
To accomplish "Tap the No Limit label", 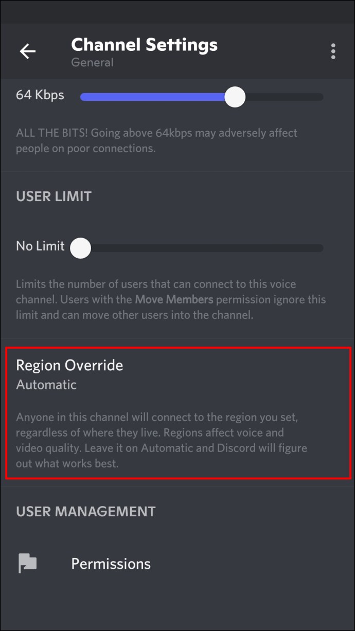I will coord(40,246).
